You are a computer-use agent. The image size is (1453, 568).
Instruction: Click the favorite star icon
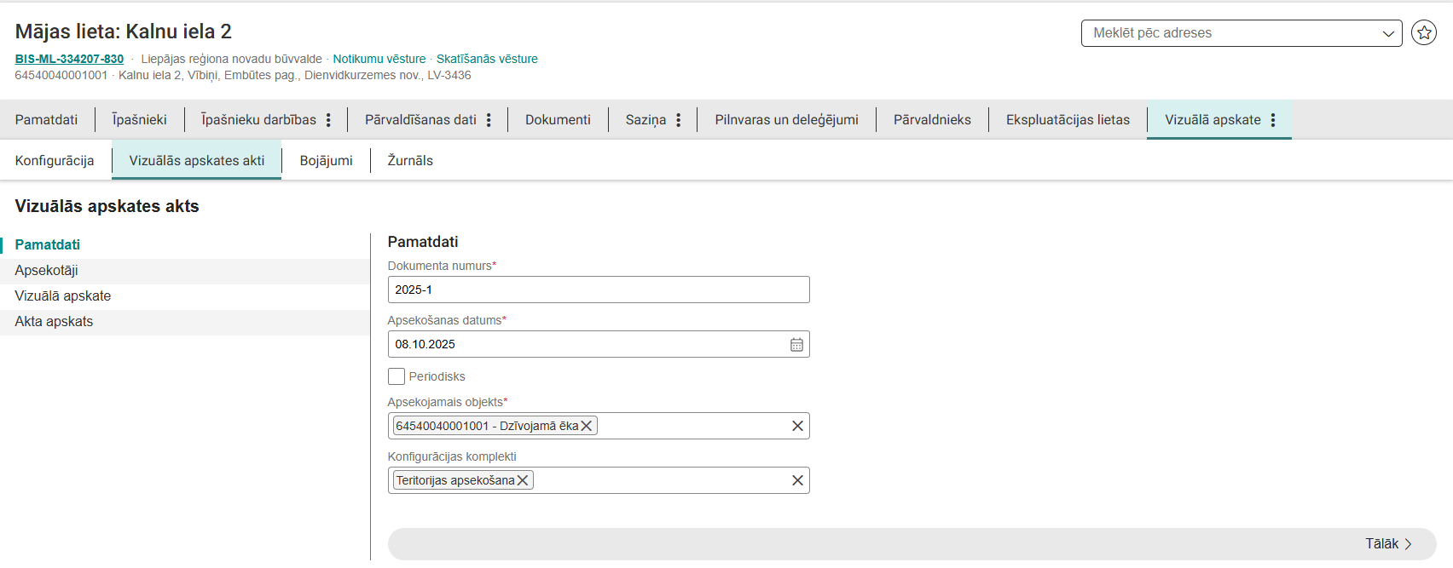pyautogui.click(x=1423, y=33)
